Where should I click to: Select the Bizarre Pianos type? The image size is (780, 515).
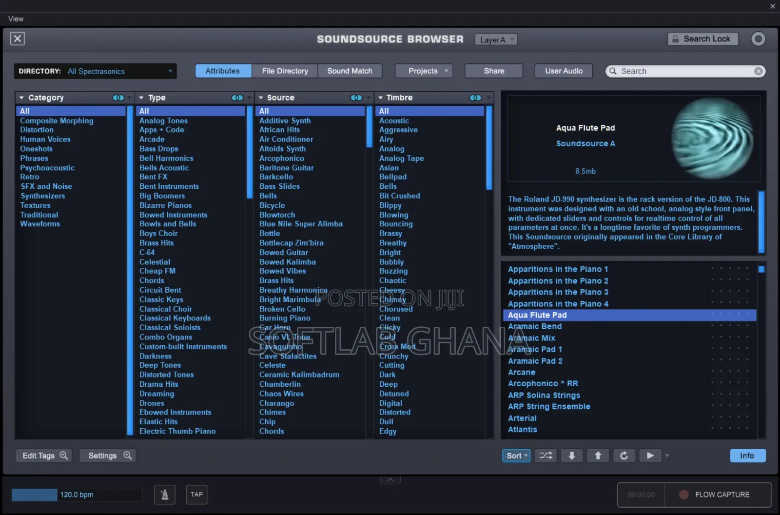(x=166, y=205)
